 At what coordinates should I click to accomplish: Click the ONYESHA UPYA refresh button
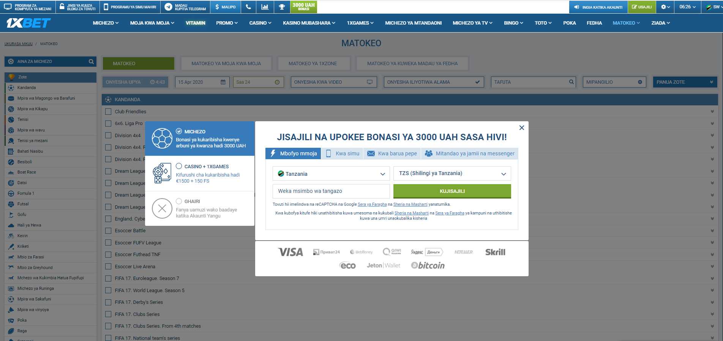tap(135, 82)
